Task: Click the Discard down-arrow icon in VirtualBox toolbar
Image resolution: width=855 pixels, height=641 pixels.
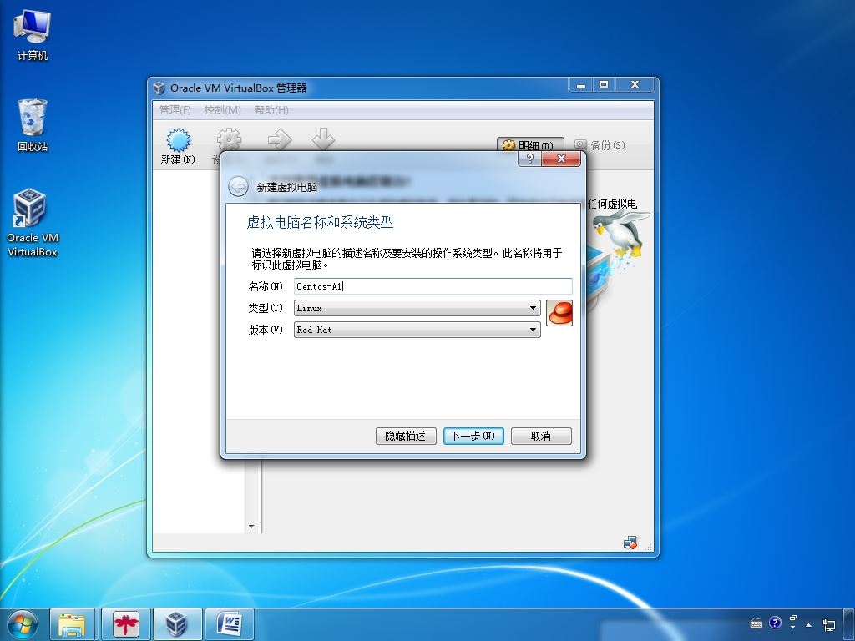Action: point(323,139)
